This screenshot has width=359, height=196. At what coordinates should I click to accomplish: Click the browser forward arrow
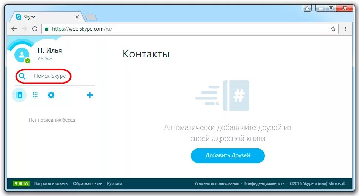pos(24,29)
